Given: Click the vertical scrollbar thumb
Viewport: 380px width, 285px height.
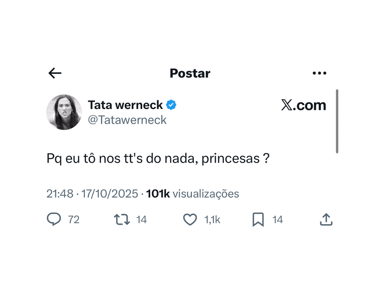Looking at the screenshot, I should pyautogui.click(x=337, y=121).
